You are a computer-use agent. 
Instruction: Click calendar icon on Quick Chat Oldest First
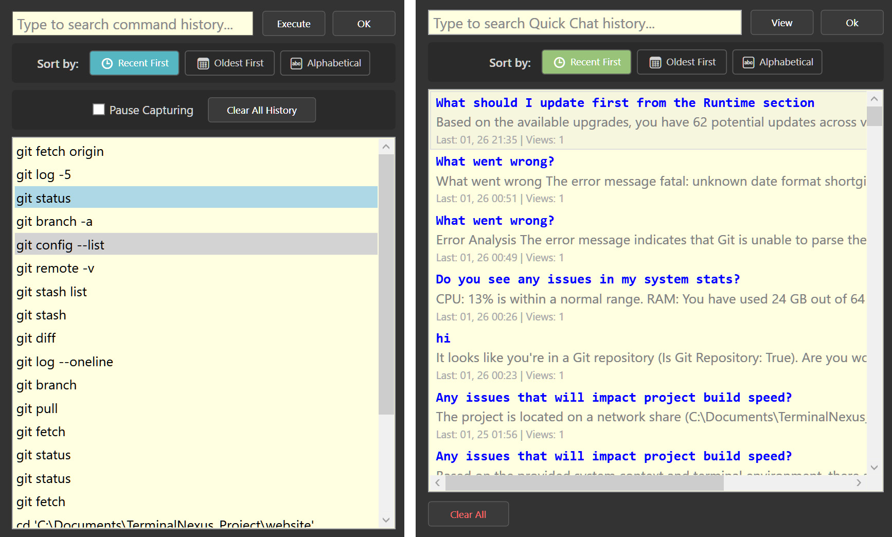pyautogui.click(x=655, y=62)
